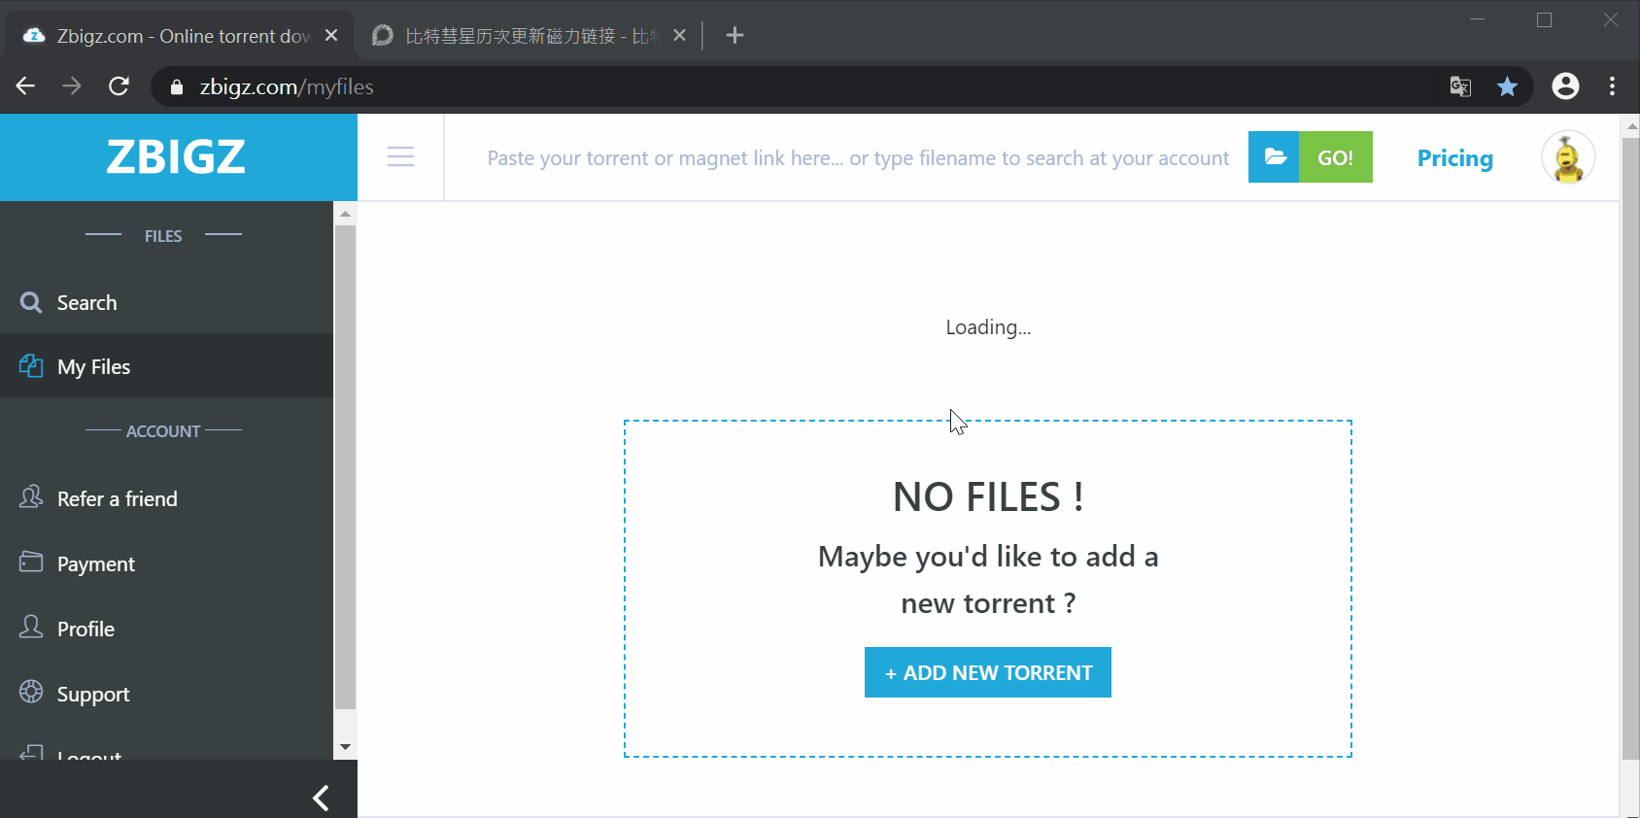Switch to the Zbigz.com tab
1640x818 pixels.
[182, 36]
